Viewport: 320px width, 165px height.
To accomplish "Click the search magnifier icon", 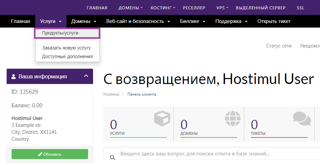I will pos(112,157).
